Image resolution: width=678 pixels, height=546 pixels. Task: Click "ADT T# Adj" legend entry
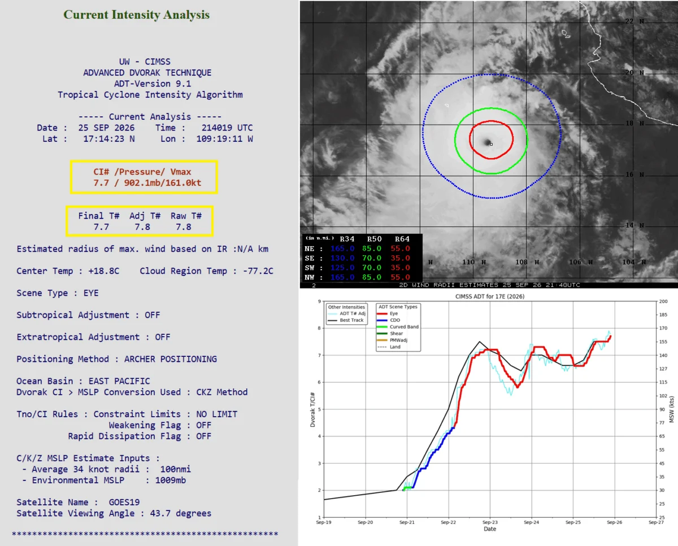pos(347,314)
